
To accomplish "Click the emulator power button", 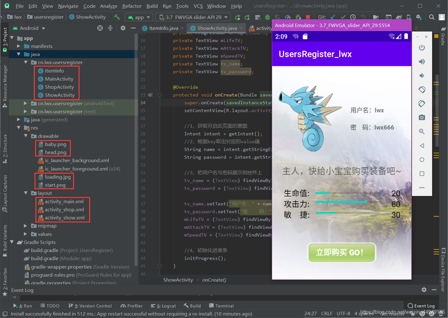I will pos(422,48).
